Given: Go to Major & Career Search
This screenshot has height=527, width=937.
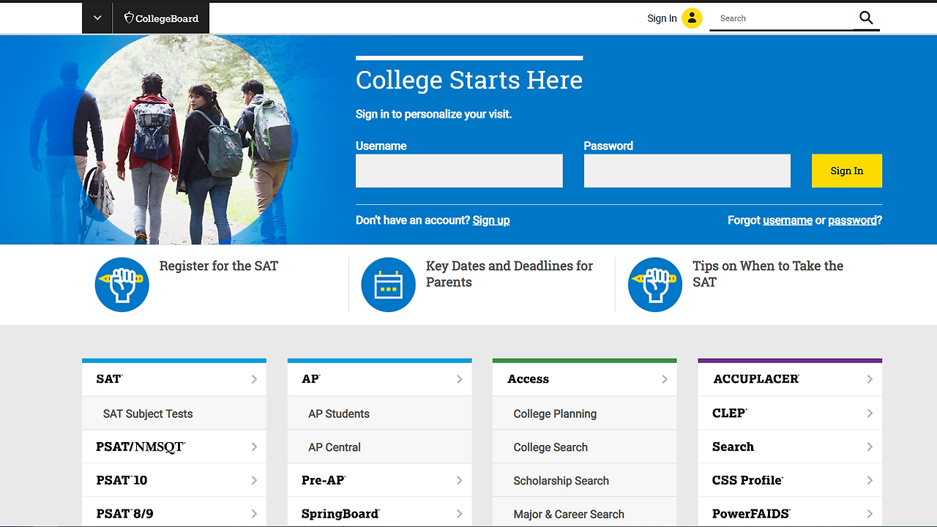Looking at the screenshot, I should pos(585,513).
